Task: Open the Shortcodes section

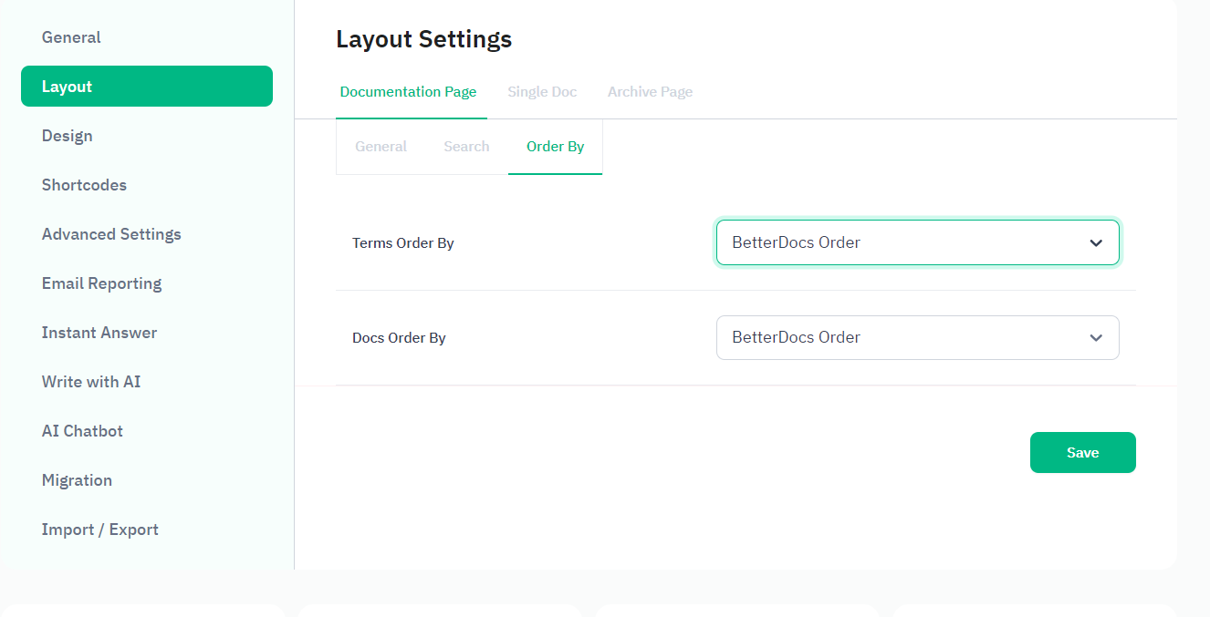Action: point(84,185)
